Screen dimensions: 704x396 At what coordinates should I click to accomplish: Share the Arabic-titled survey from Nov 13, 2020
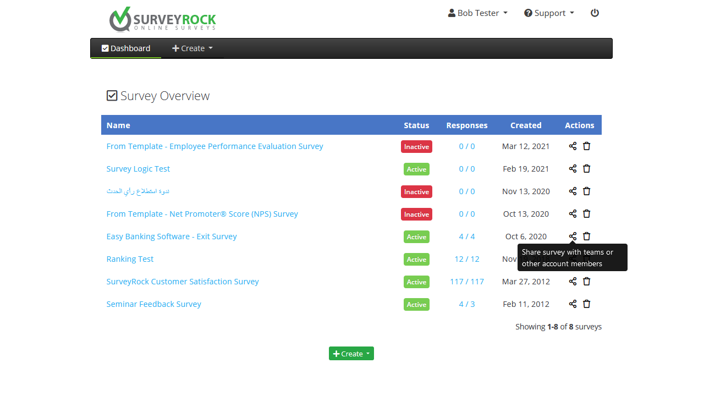coord(573,191)
